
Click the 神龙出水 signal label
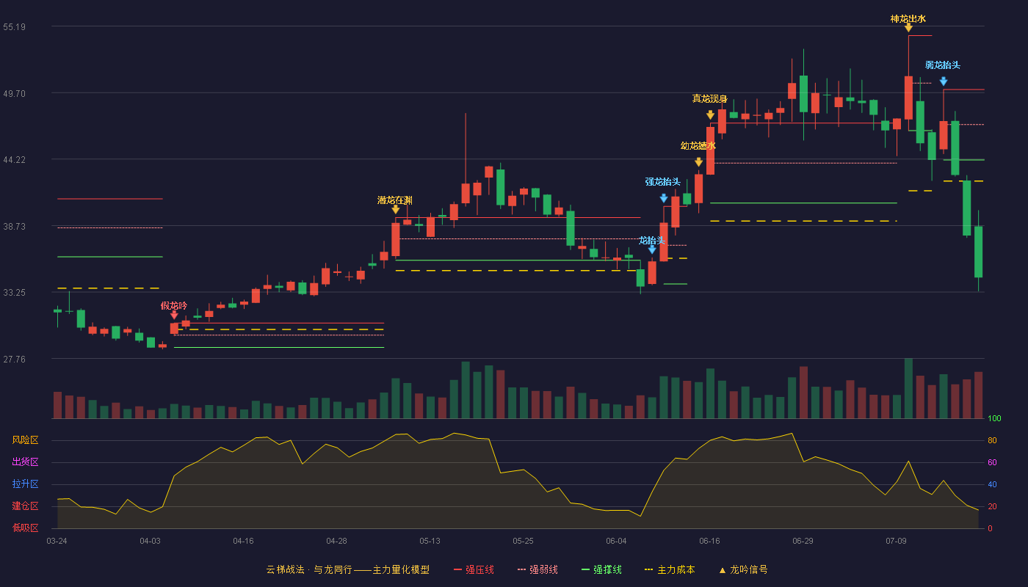908,19
